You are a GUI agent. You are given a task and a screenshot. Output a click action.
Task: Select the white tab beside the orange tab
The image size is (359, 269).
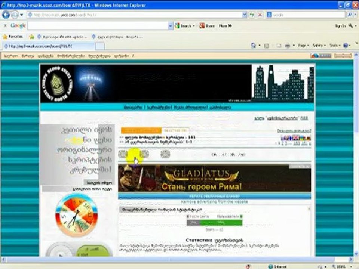coord(175,130)
